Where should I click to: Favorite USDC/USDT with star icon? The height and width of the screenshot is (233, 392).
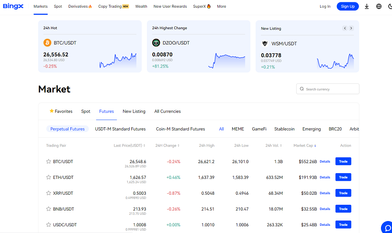click(x=48, y=224)
